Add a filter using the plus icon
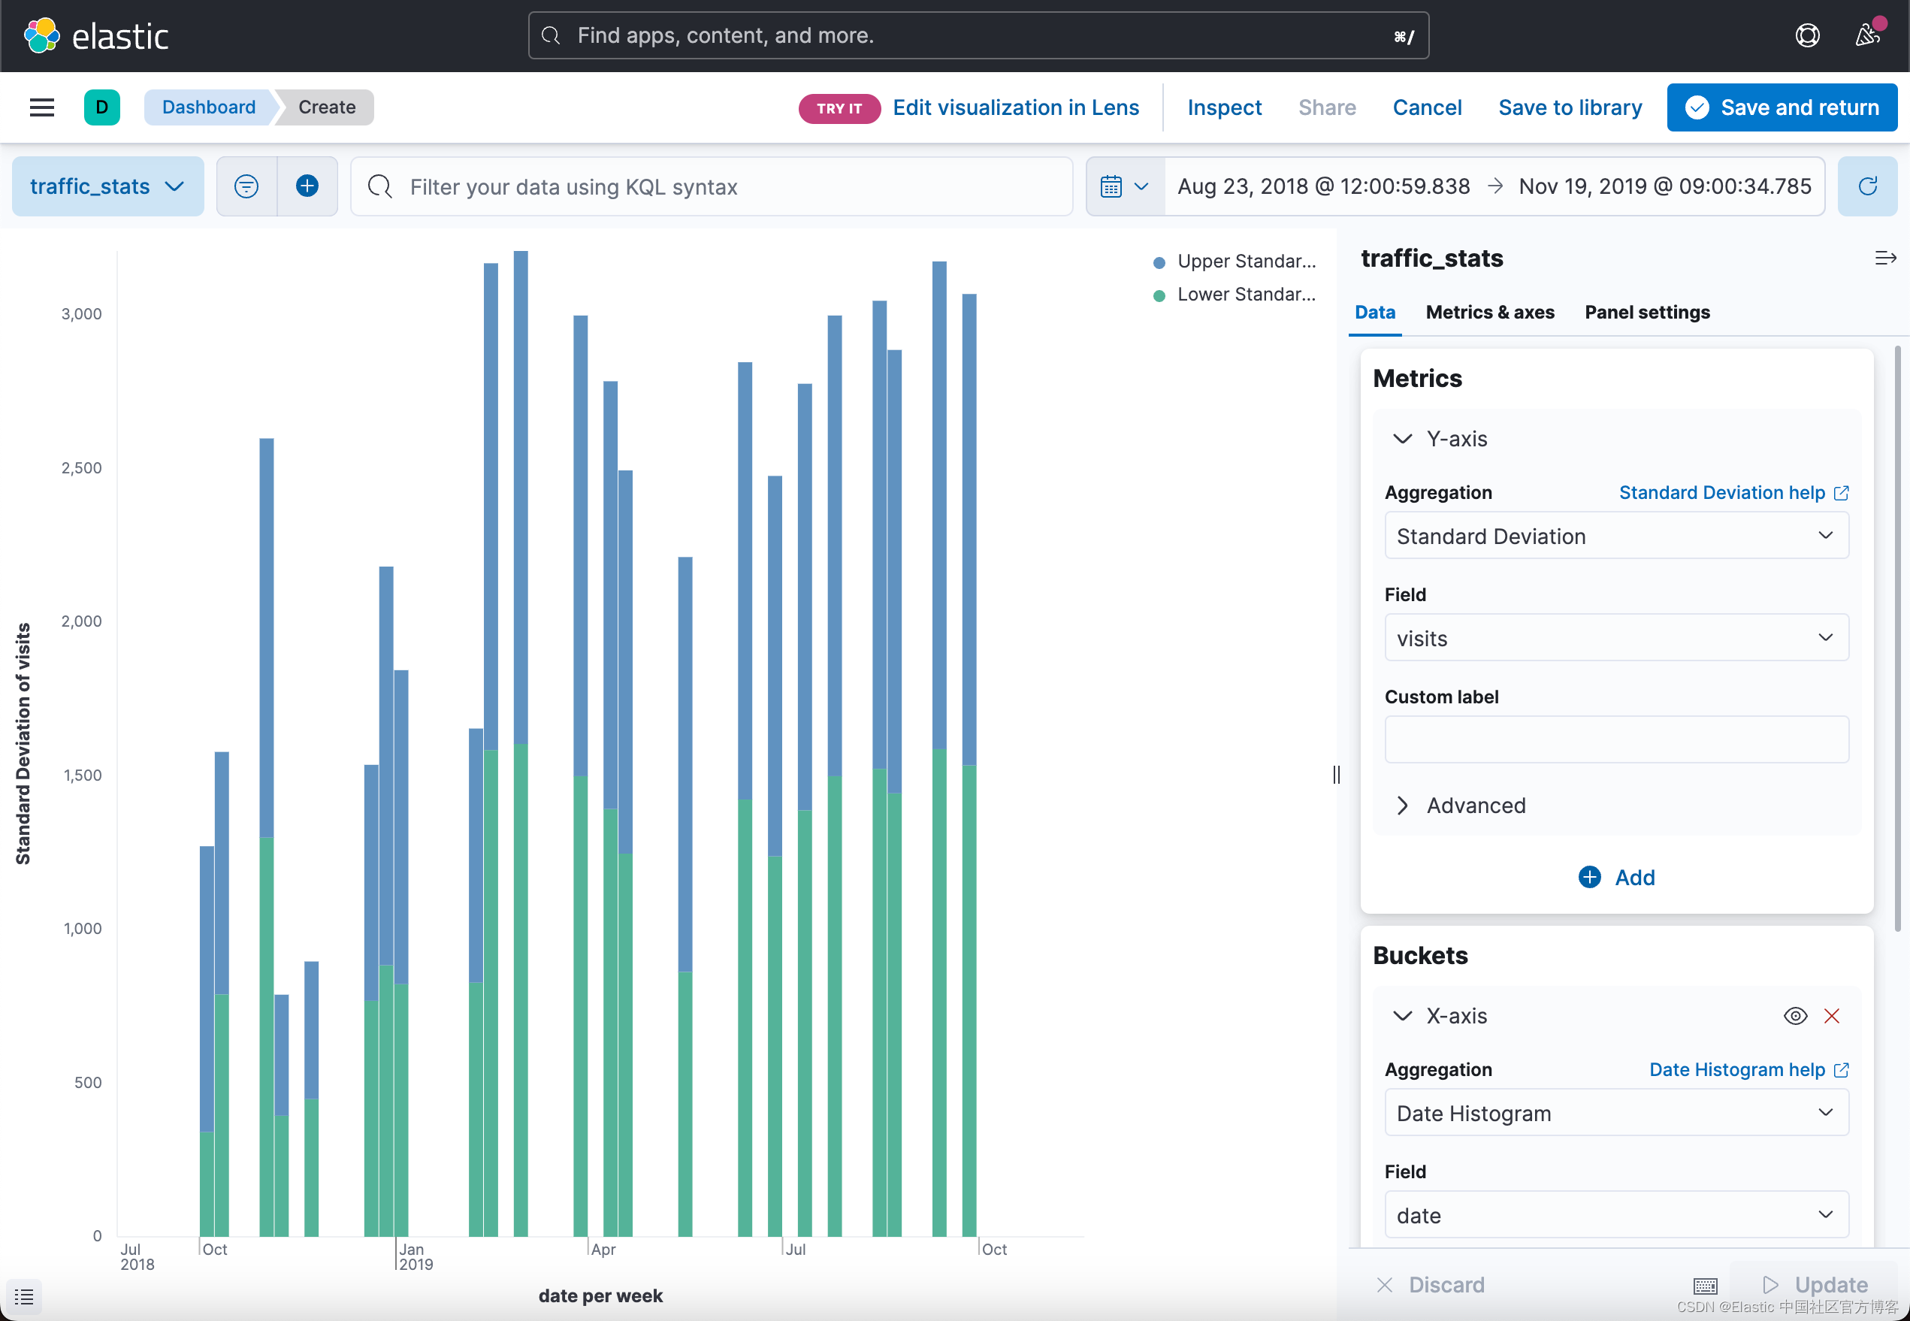Viewport: 1910px width, 1321px height. [x=307, y=186]
